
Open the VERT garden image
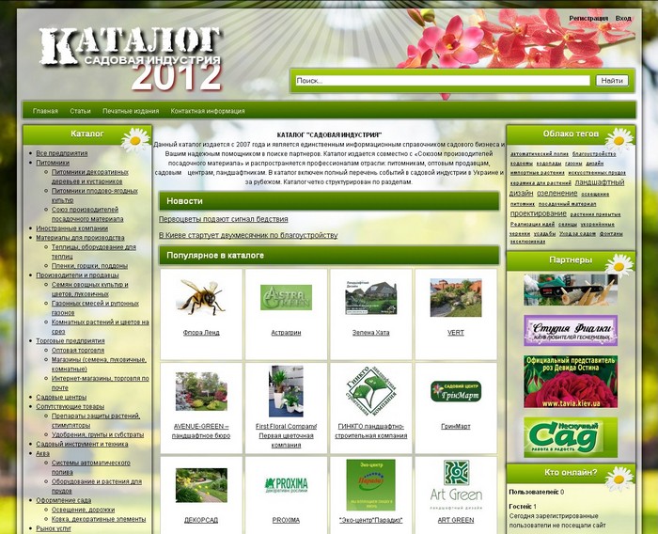point(456,298)
